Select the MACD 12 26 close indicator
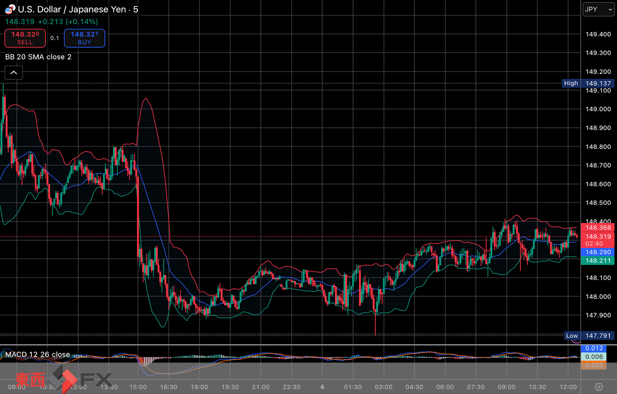617x394 pixels. pos(38,354)
